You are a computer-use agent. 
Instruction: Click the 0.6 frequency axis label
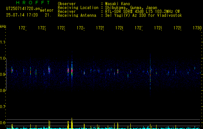click(x=3, y=123)
